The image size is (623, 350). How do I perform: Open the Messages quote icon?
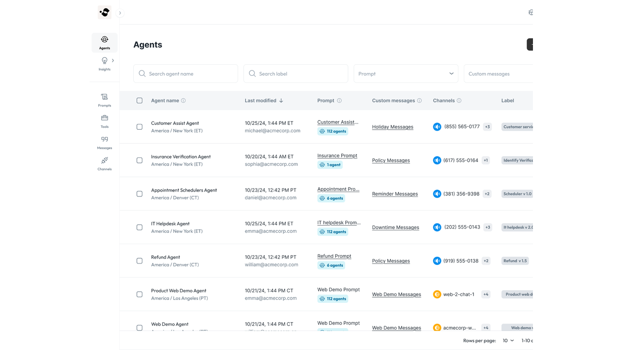105,139
